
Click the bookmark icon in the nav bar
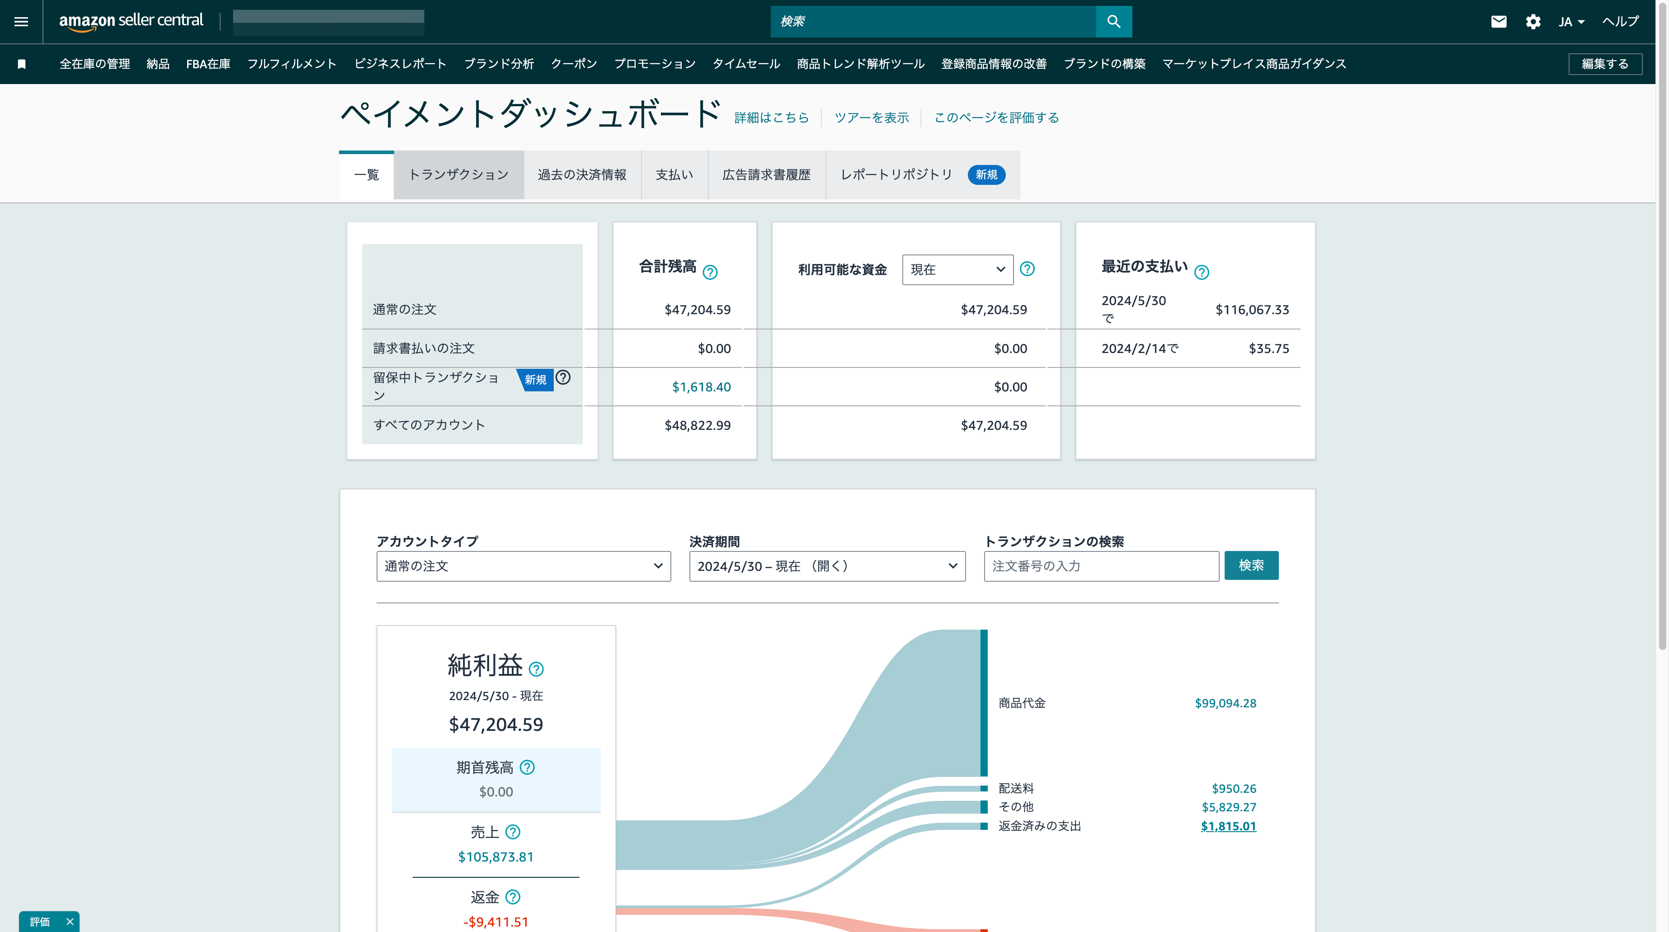(21, 64)
